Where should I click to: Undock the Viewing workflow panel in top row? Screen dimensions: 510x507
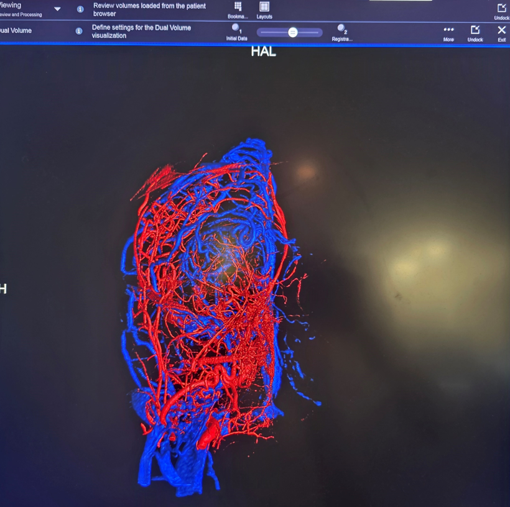click(x=501, y=9)
